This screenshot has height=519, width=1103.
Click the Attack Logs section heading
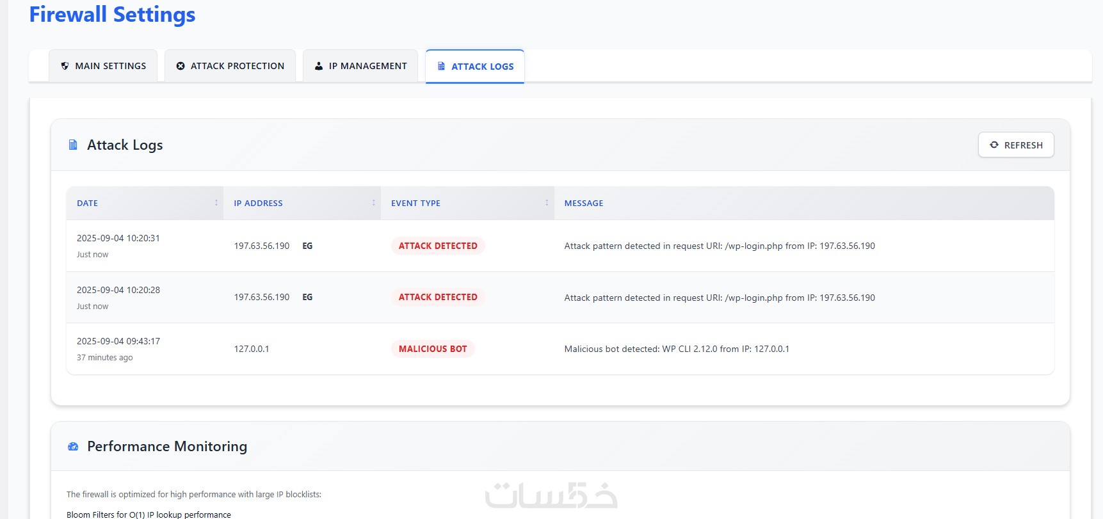[x=125, y=145]
